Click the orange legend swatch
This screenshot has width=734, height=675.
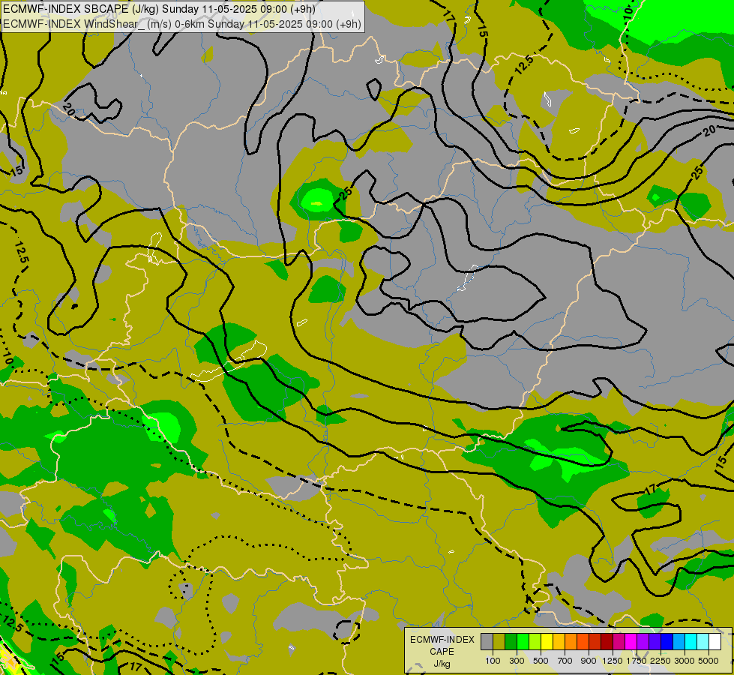pyautogui.click(x=571, y=642)
